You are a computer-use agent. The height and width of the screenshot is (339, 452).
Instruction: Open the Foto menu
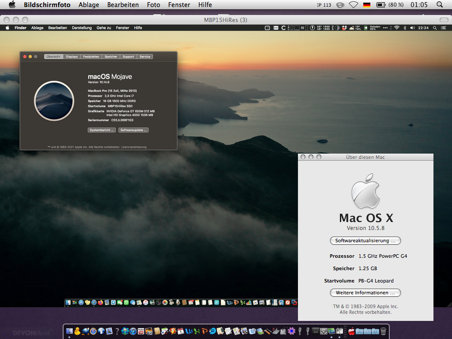pyautogui.click(x=153, y=4)
